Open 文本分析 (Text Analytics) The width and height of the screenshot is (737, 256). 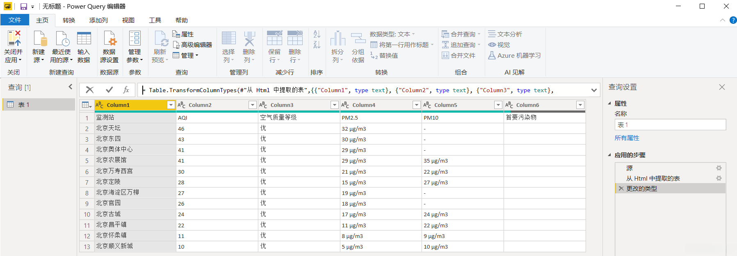(x=505, y=34)
